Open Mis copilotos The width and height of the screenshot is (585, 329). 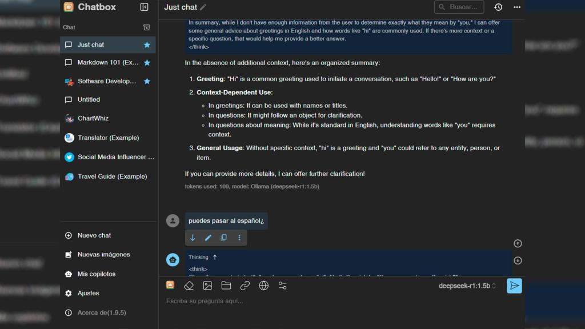point(108,274)
